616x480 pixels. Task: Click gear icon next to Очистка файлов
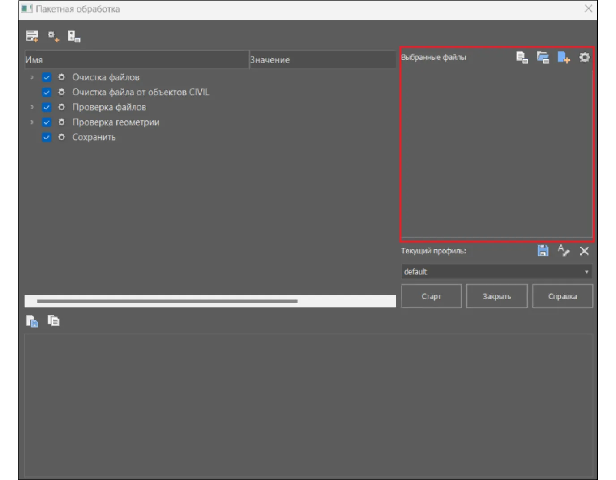click(x=62, y=77)
